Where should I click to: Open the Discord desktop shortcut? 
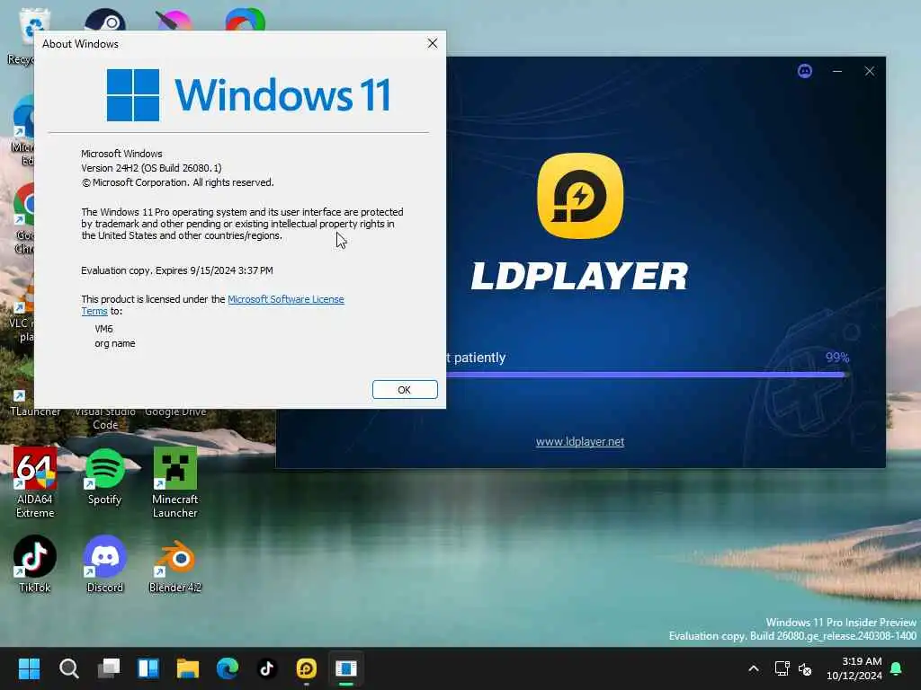[x=104, y=564]
